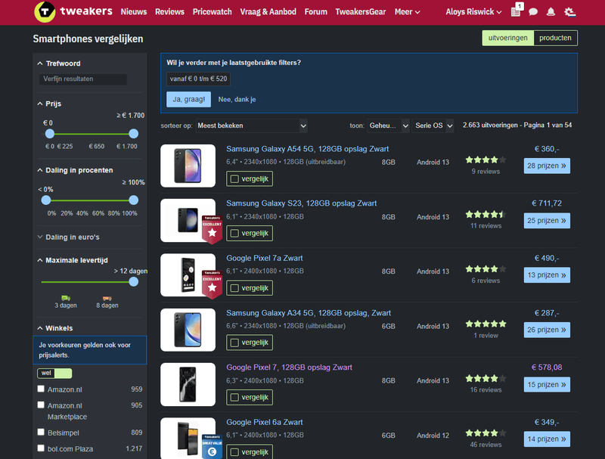View 26 prijzen for Galaxy A34 5G
Screen dimensions: 605x459
tap(547, 330)
